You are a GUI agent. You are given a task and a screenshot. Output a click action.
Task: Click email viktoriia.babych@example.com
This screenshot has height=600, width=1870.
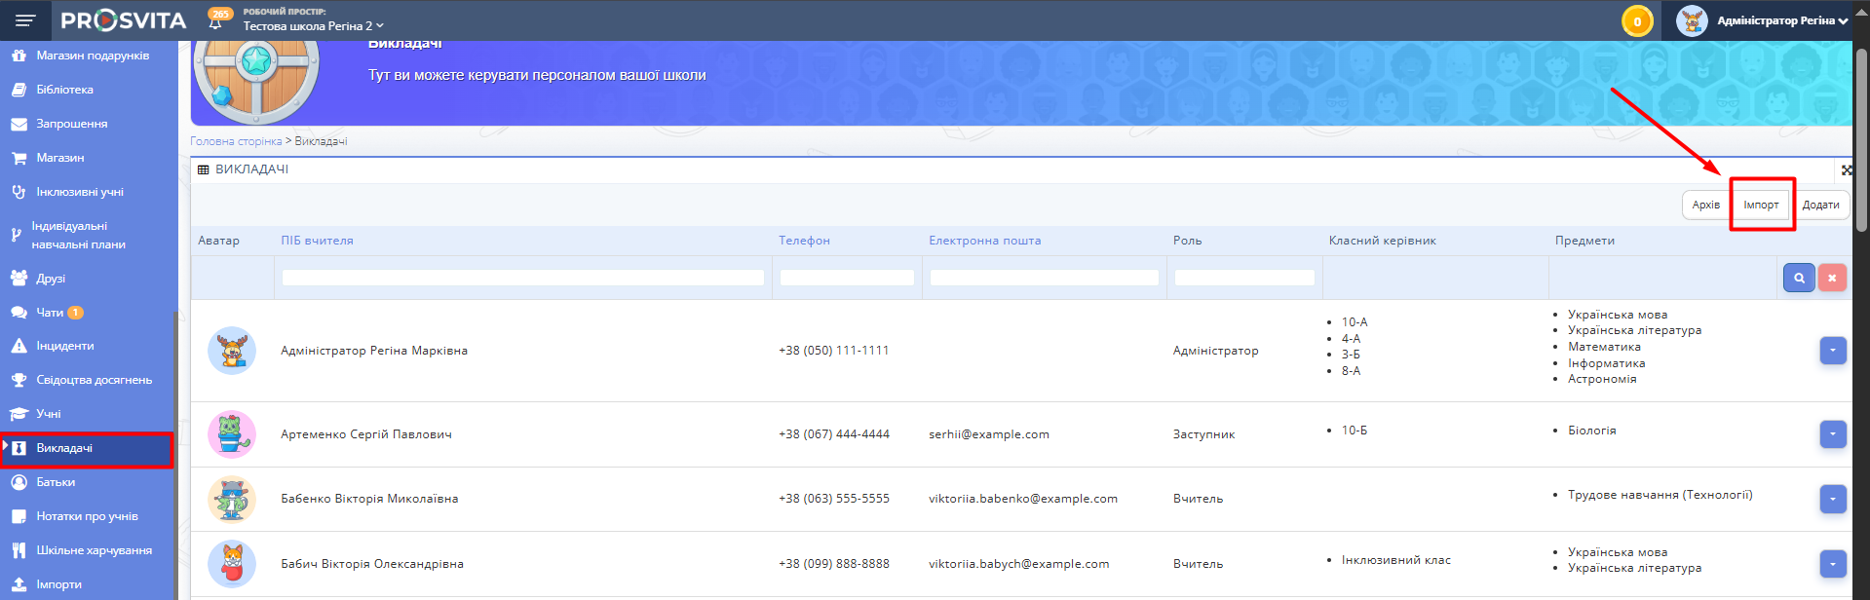click(x=1018, y=564)
